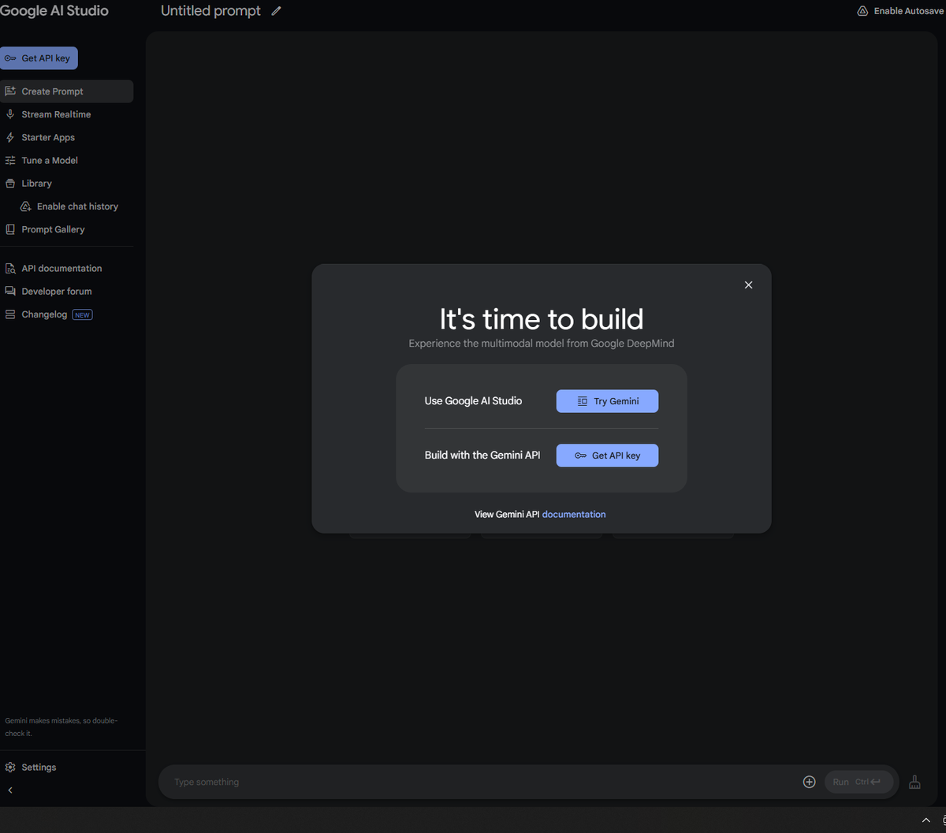This screenshot has height=833, width=946.
Task: Click the clear chat broom icon
Action: coord(914,782)
